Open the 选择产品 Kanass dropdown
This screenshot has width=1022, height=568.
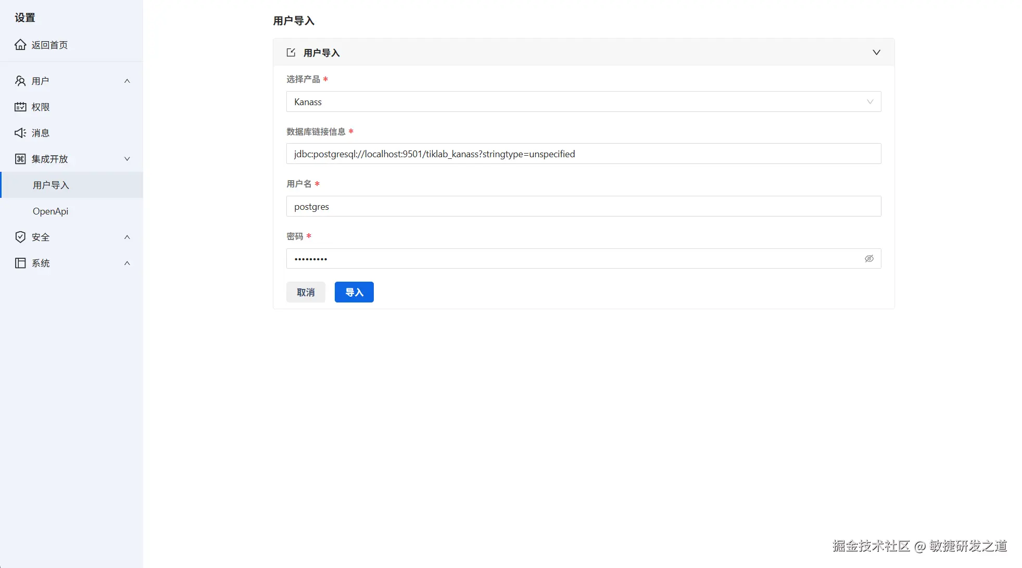point(583,102)
